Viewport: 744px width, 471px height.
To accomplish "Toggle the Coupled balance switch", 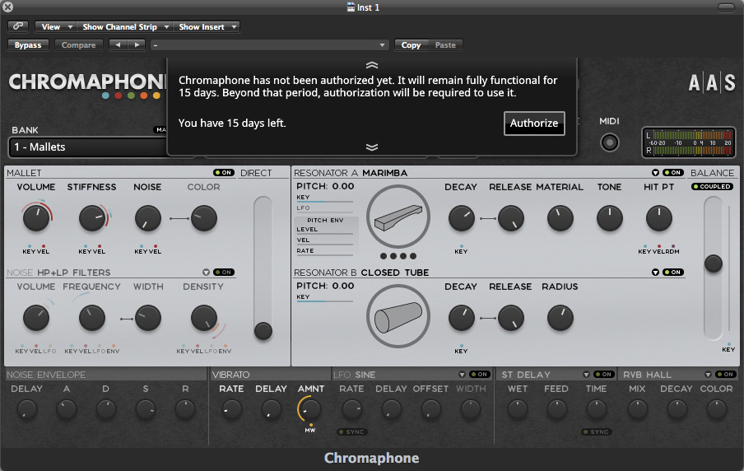I will (712, 187).
